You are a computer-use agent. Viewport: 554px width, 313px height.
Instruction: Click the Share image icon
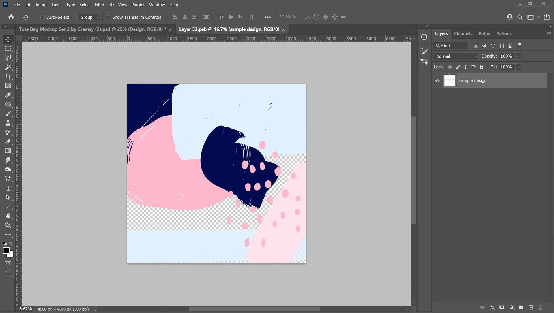[x=546, y=17]
